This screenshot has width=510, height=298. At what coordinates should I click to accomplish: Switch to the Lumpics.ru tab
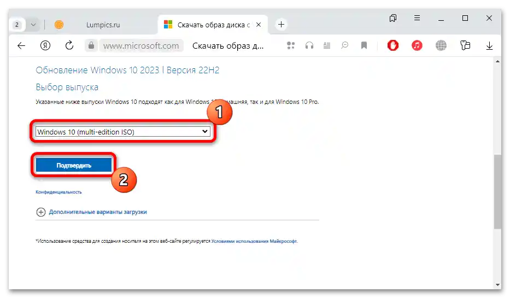(103, 25)
